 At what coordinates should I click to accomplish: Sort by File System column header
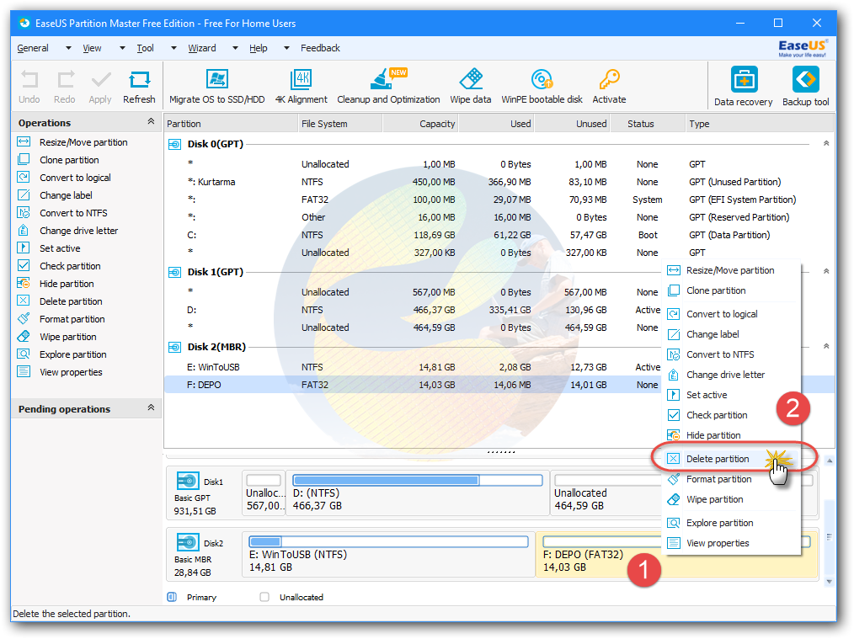[x=340, y=124]
